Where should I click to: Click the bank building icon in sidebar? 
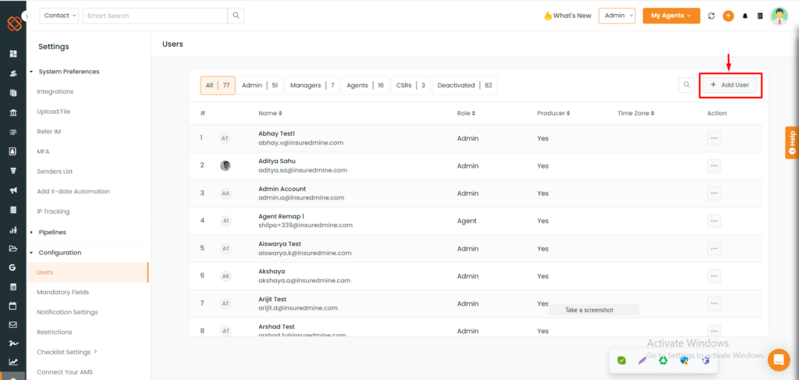[x=13, y=112]
